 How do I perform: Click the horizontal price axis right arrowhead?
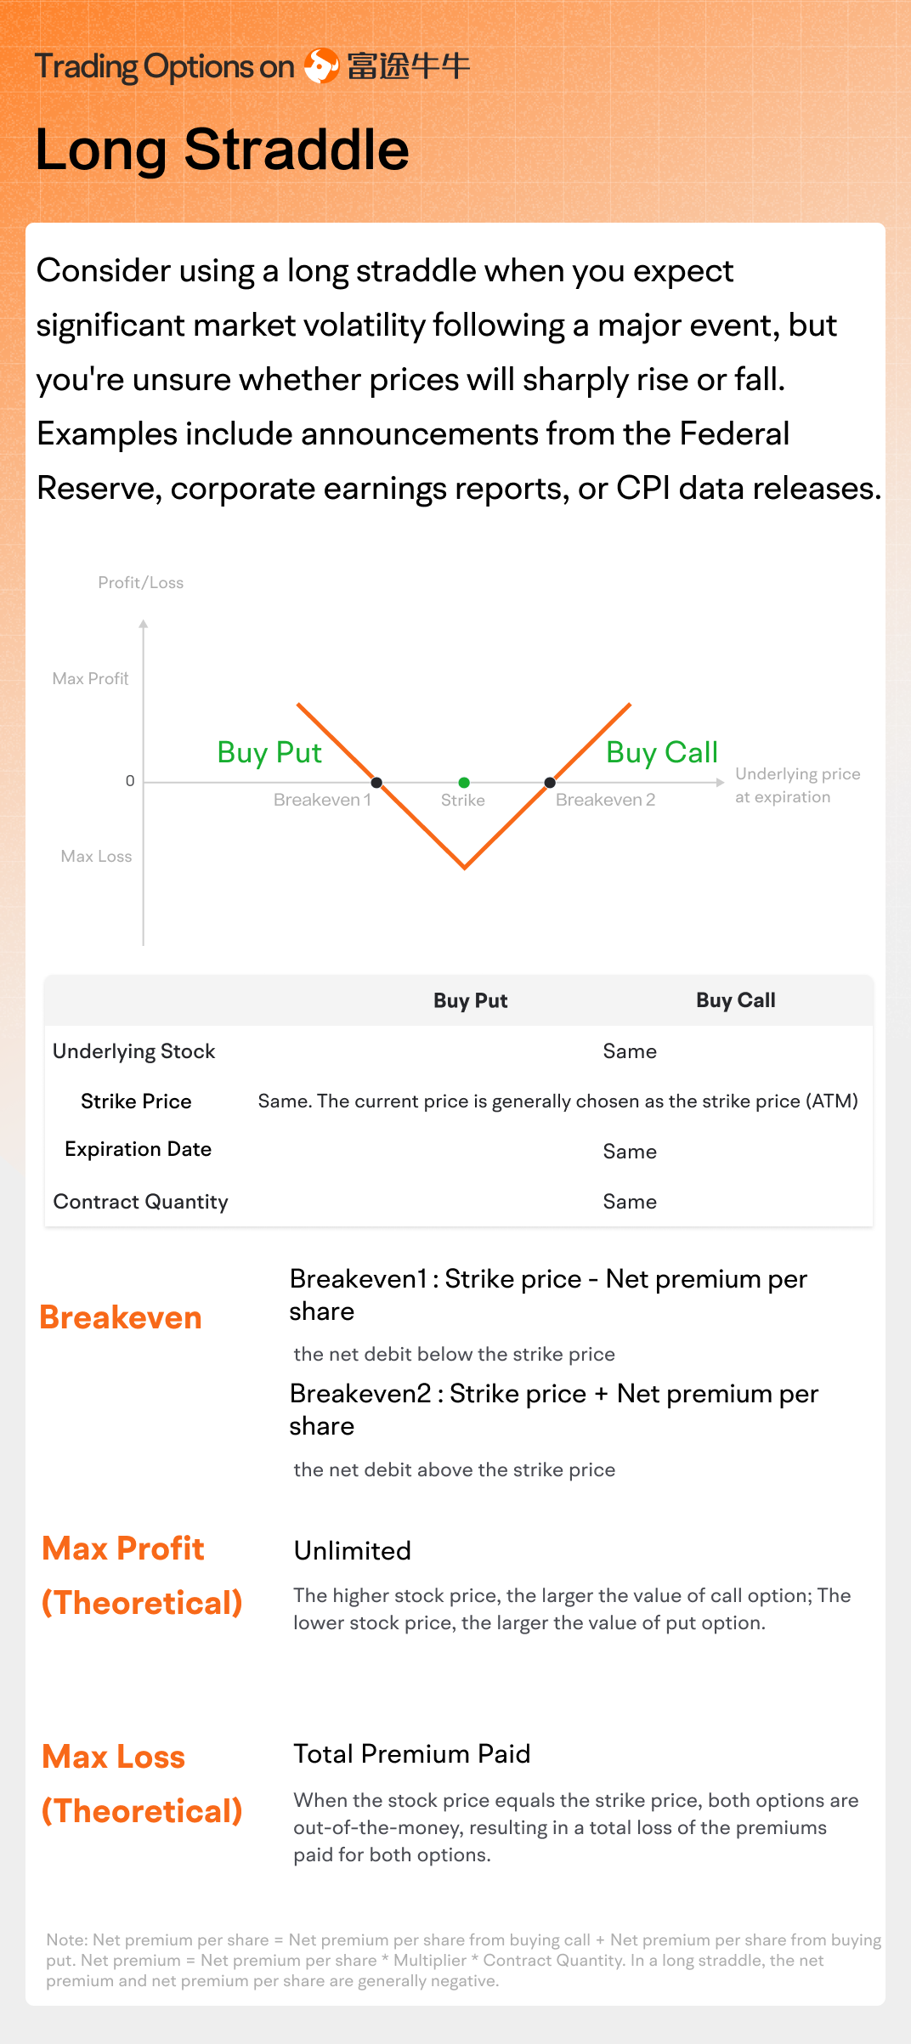coord(720,782)
